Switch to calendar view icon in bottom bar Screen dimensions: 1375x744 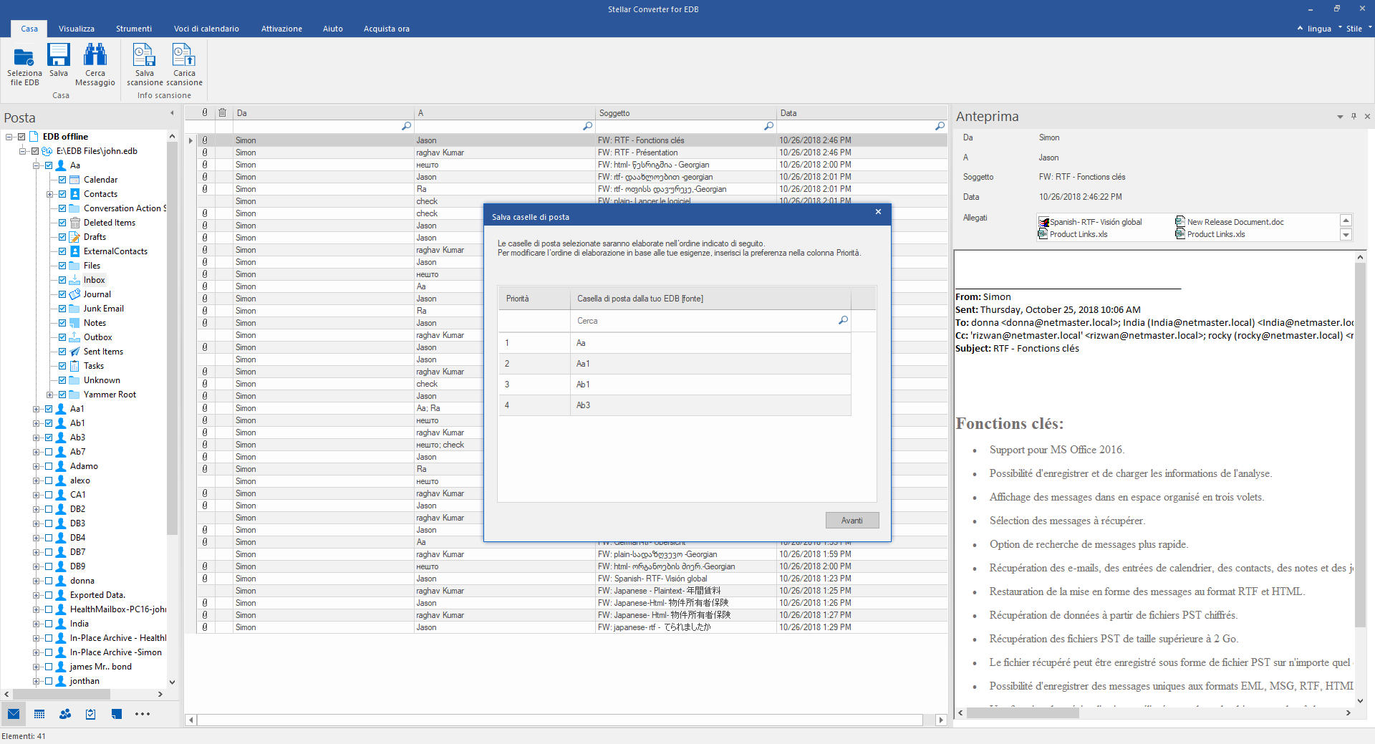39,714
